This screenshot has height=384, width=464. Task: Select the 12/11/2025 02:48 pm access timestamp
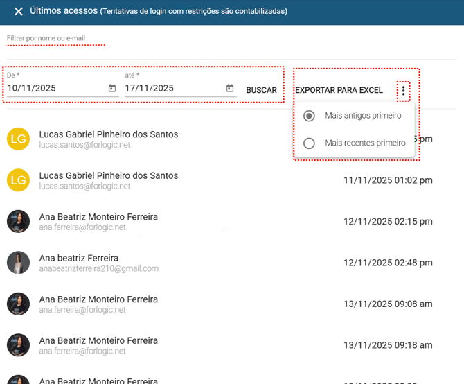point(388,263)
